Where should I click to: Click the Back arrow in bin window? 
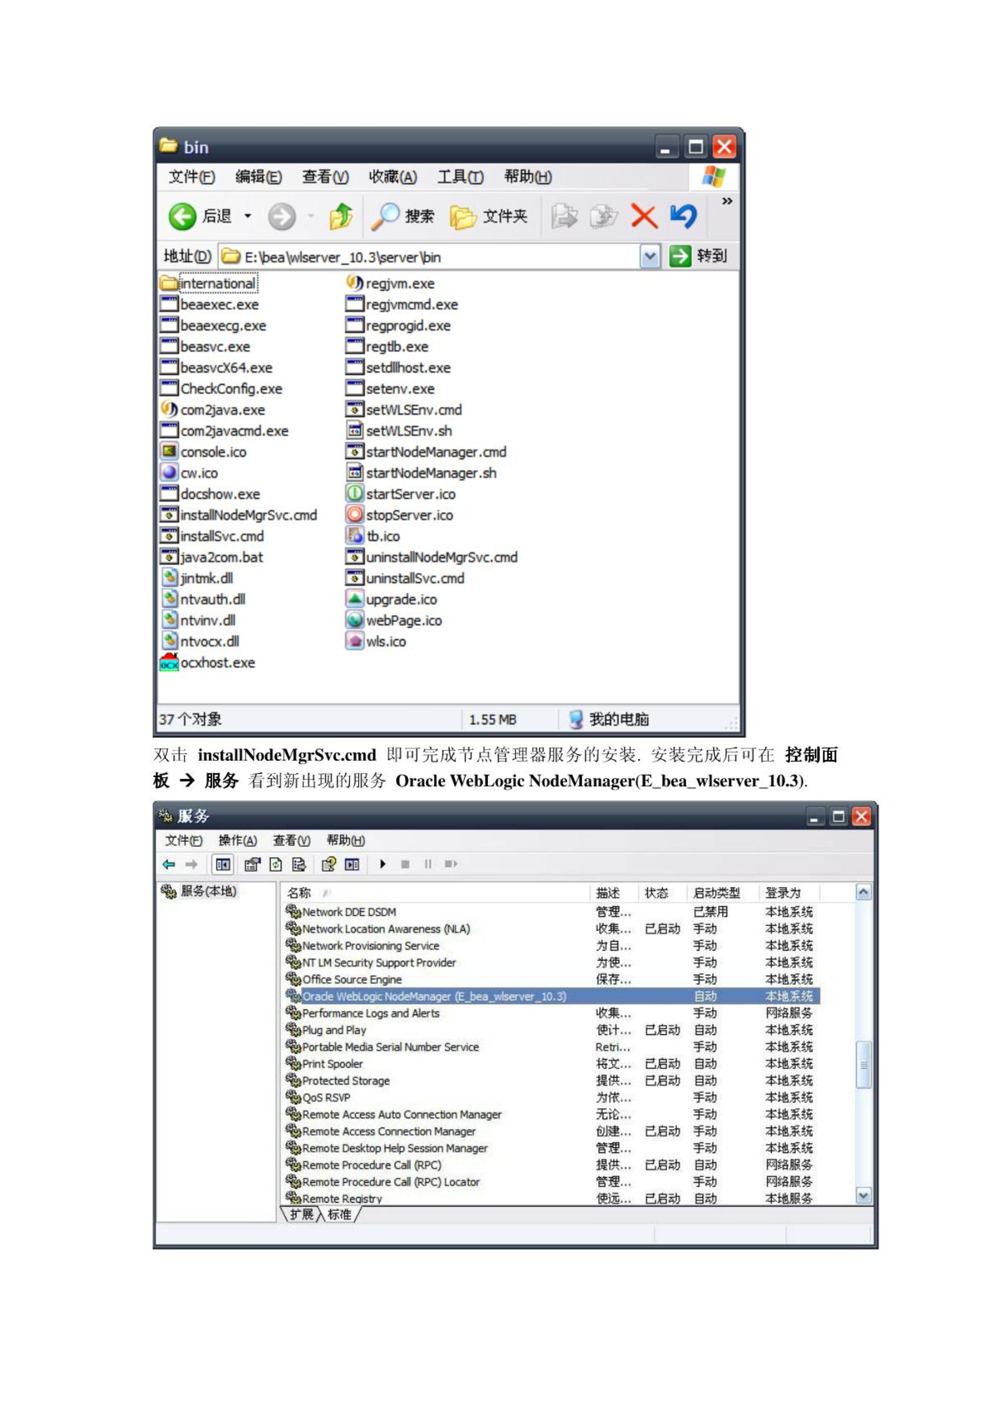[x=182, y=216]
